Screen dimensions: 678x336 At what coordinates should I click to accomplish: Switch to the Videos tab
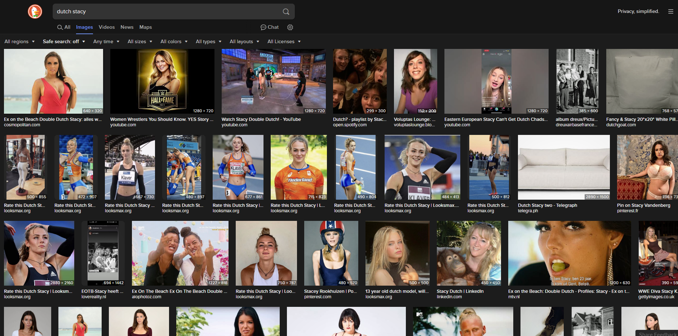pos(107,27)
